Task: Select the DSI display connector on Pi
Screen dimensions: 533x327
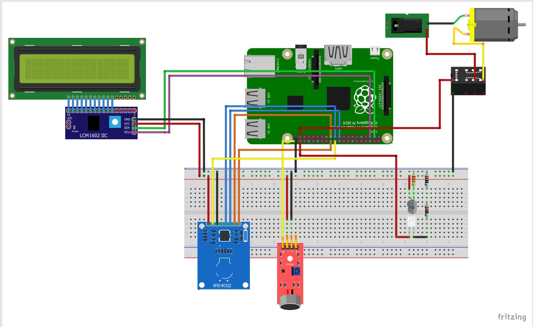Action: pos(386,96)
